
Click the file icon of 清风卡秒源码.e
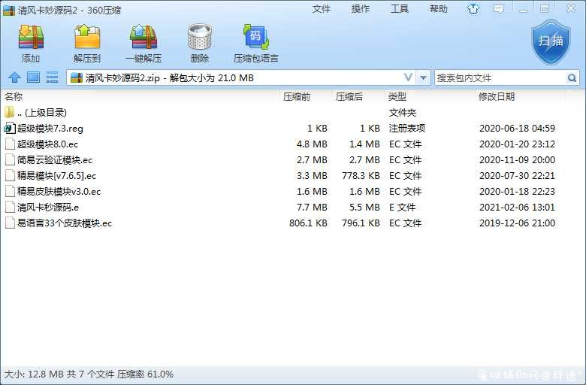click(10, 207)
